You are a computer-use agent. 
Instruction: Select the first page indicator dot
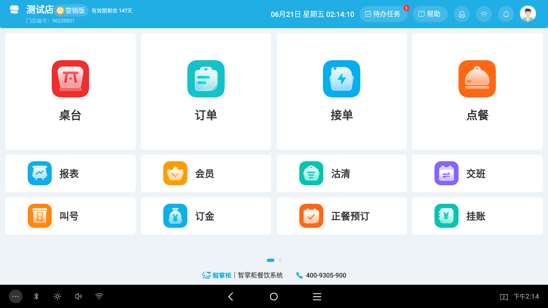tap(270, 260)
